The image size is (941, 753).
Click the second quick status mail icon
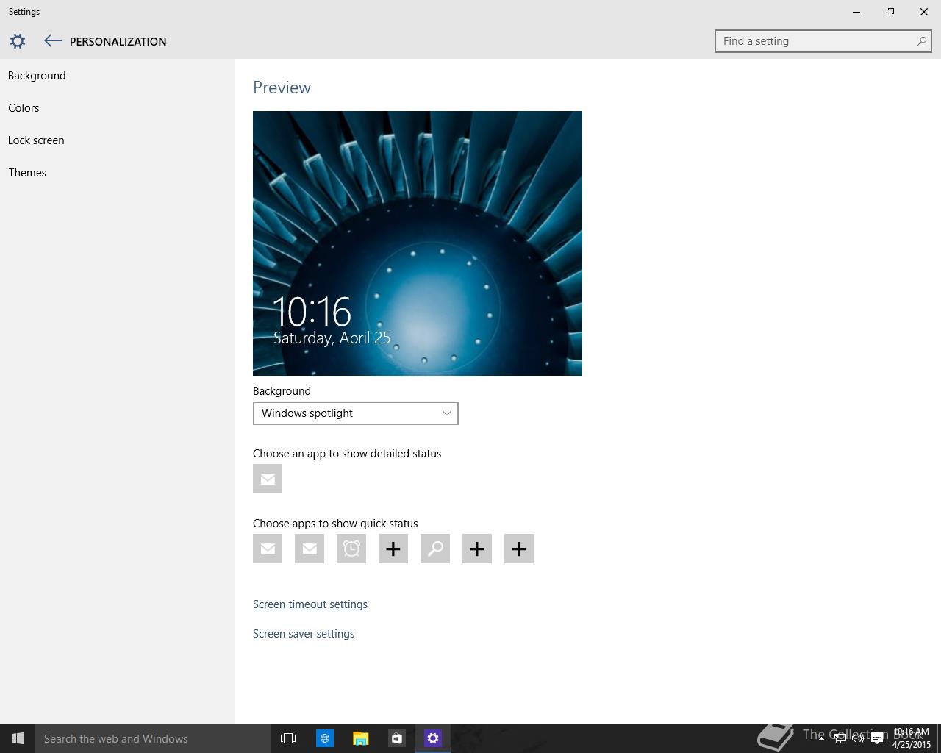(310, 549)
